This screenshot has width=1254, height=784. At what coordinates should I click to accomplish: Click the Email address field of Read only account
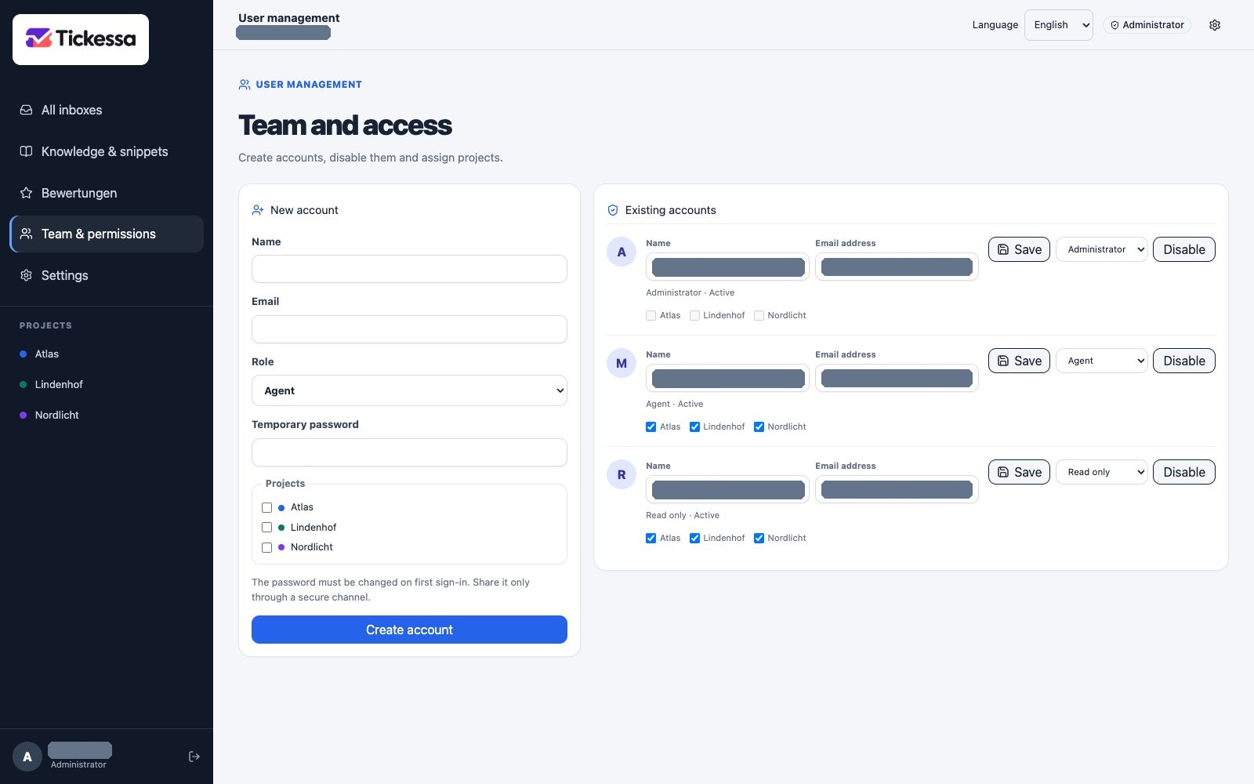(x=897, y=489)
